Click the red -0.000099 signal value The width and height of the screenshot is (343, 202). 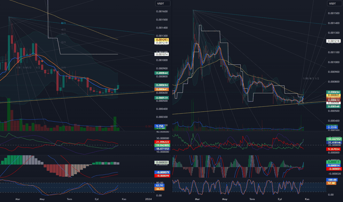(x=162, y=176)
